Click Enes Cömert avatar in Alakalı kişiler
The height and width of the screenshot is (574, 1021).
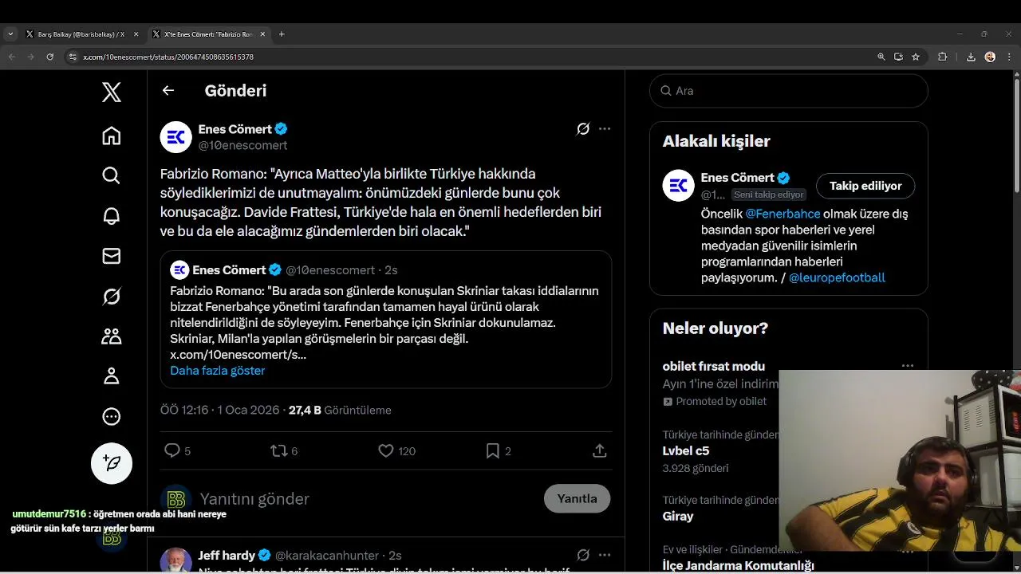click(x=679, y=186)
